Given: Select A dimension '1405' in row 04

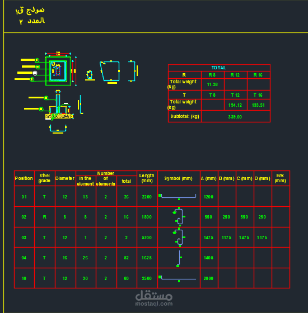Looking at the screenshot, I should 208,258.
